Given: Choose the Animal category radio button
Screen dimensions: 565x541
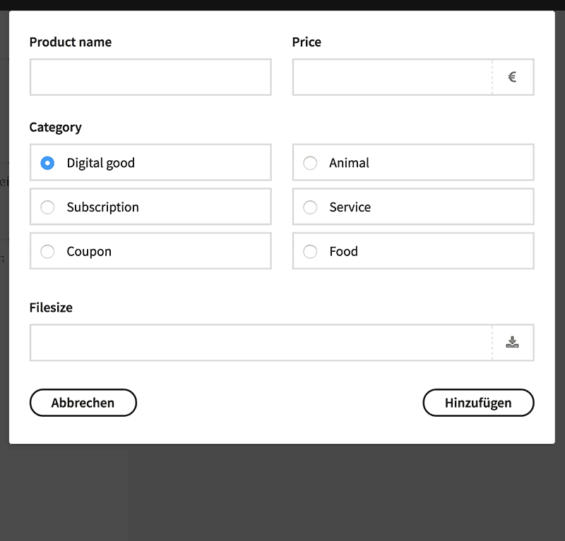Looking at the screenshot, I should click(310, 163).
